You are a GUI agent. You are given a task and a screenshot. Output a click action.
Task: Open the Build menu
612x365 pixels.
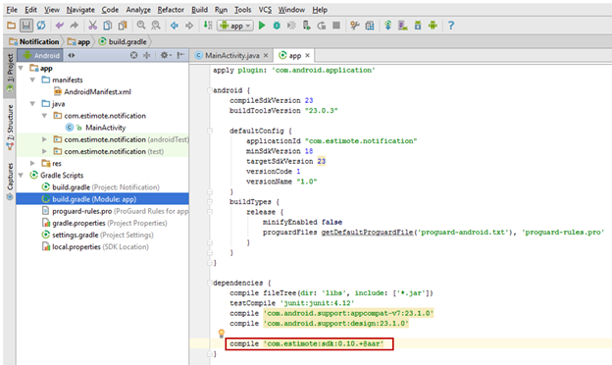coord(199,10)
